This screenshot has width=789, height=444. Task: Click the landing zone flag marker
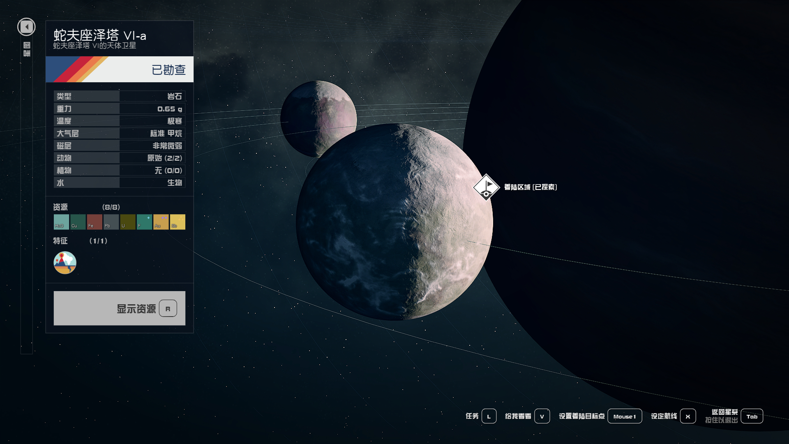[x=486, y=187]
